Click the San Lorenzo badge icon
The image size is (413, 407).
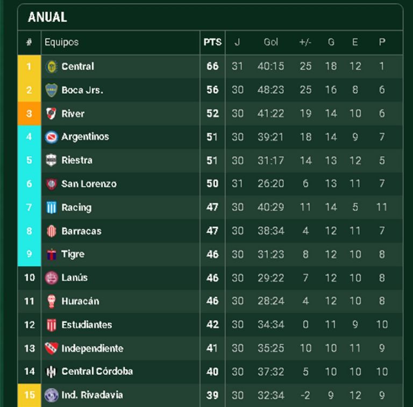[52, 184]
